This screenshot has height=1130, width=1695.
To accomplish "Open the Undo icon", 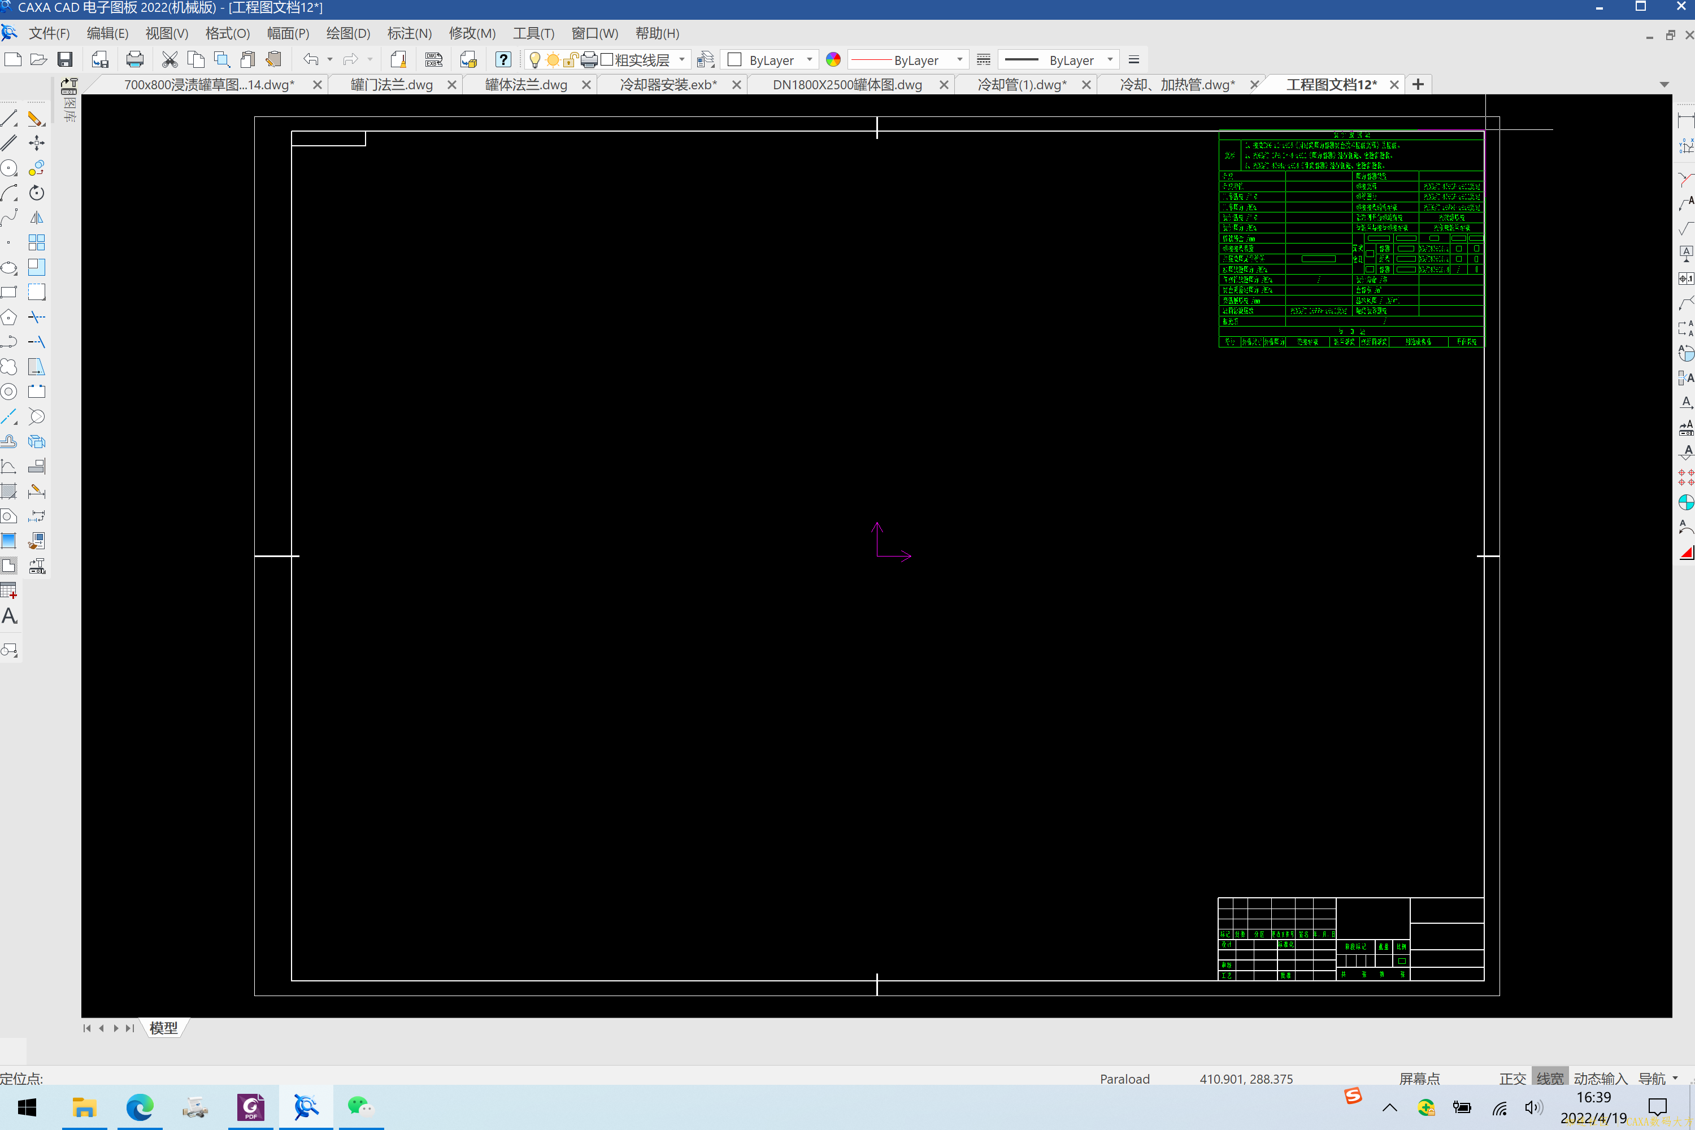I will coord(311,60).
